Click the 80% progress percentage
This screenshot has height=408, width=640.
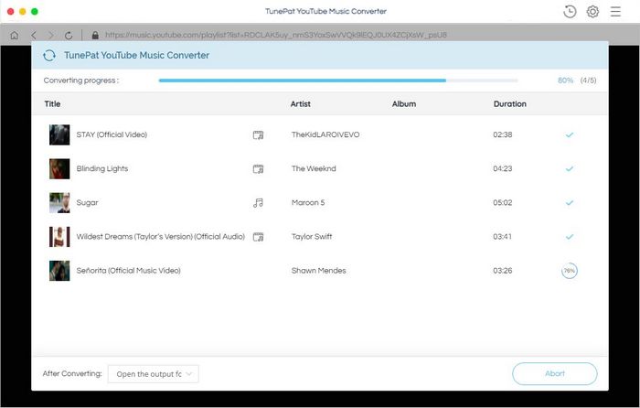point(565,81)
